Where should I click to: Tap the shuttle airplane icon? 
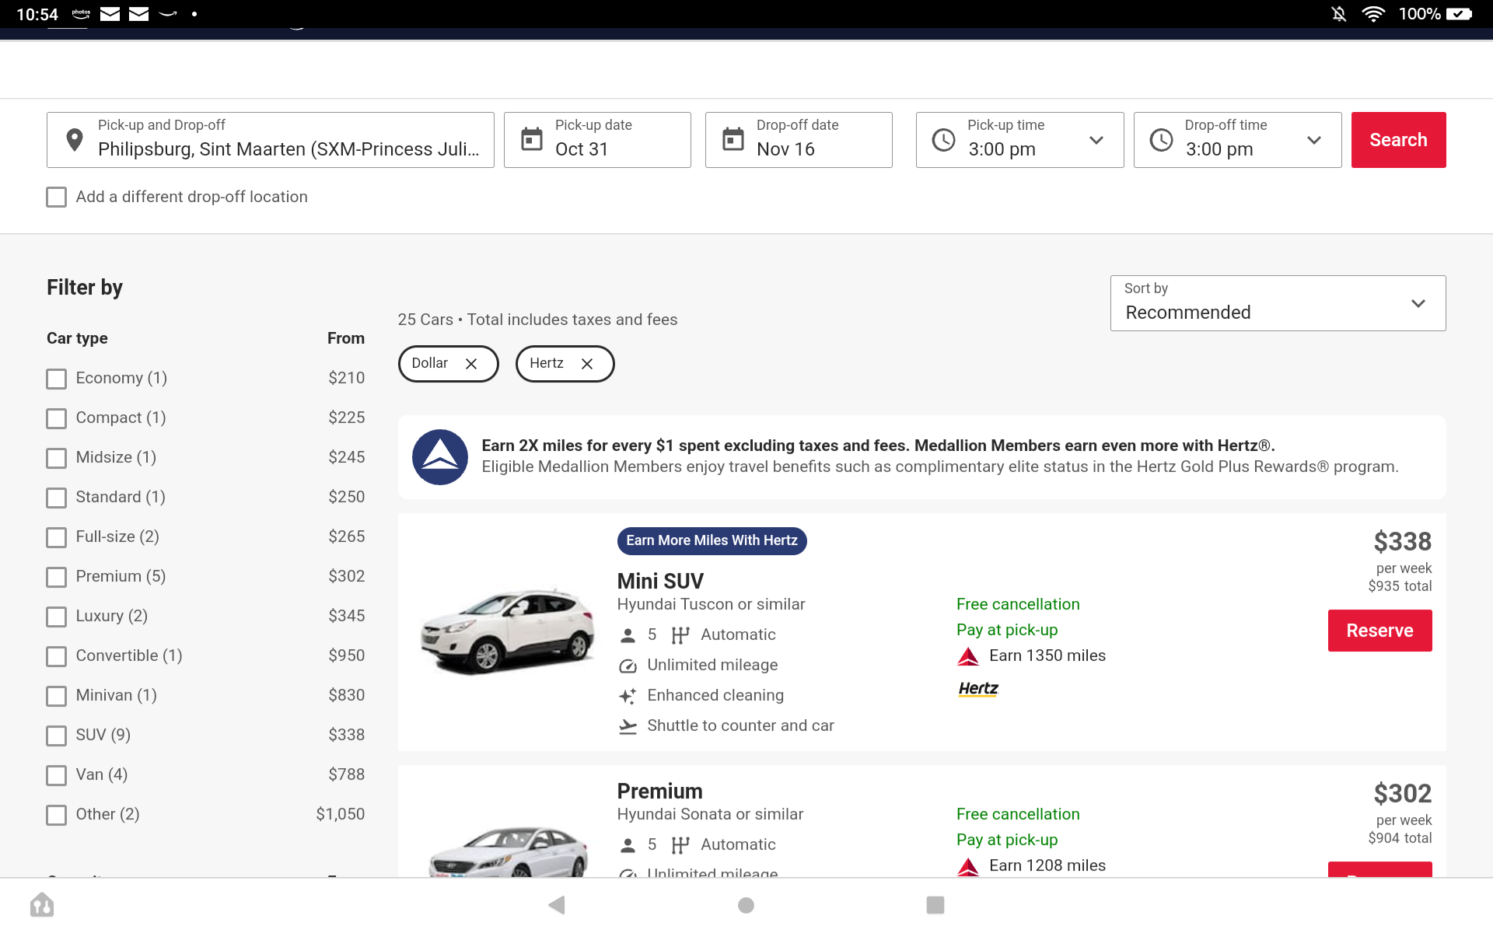click(628, 726)
